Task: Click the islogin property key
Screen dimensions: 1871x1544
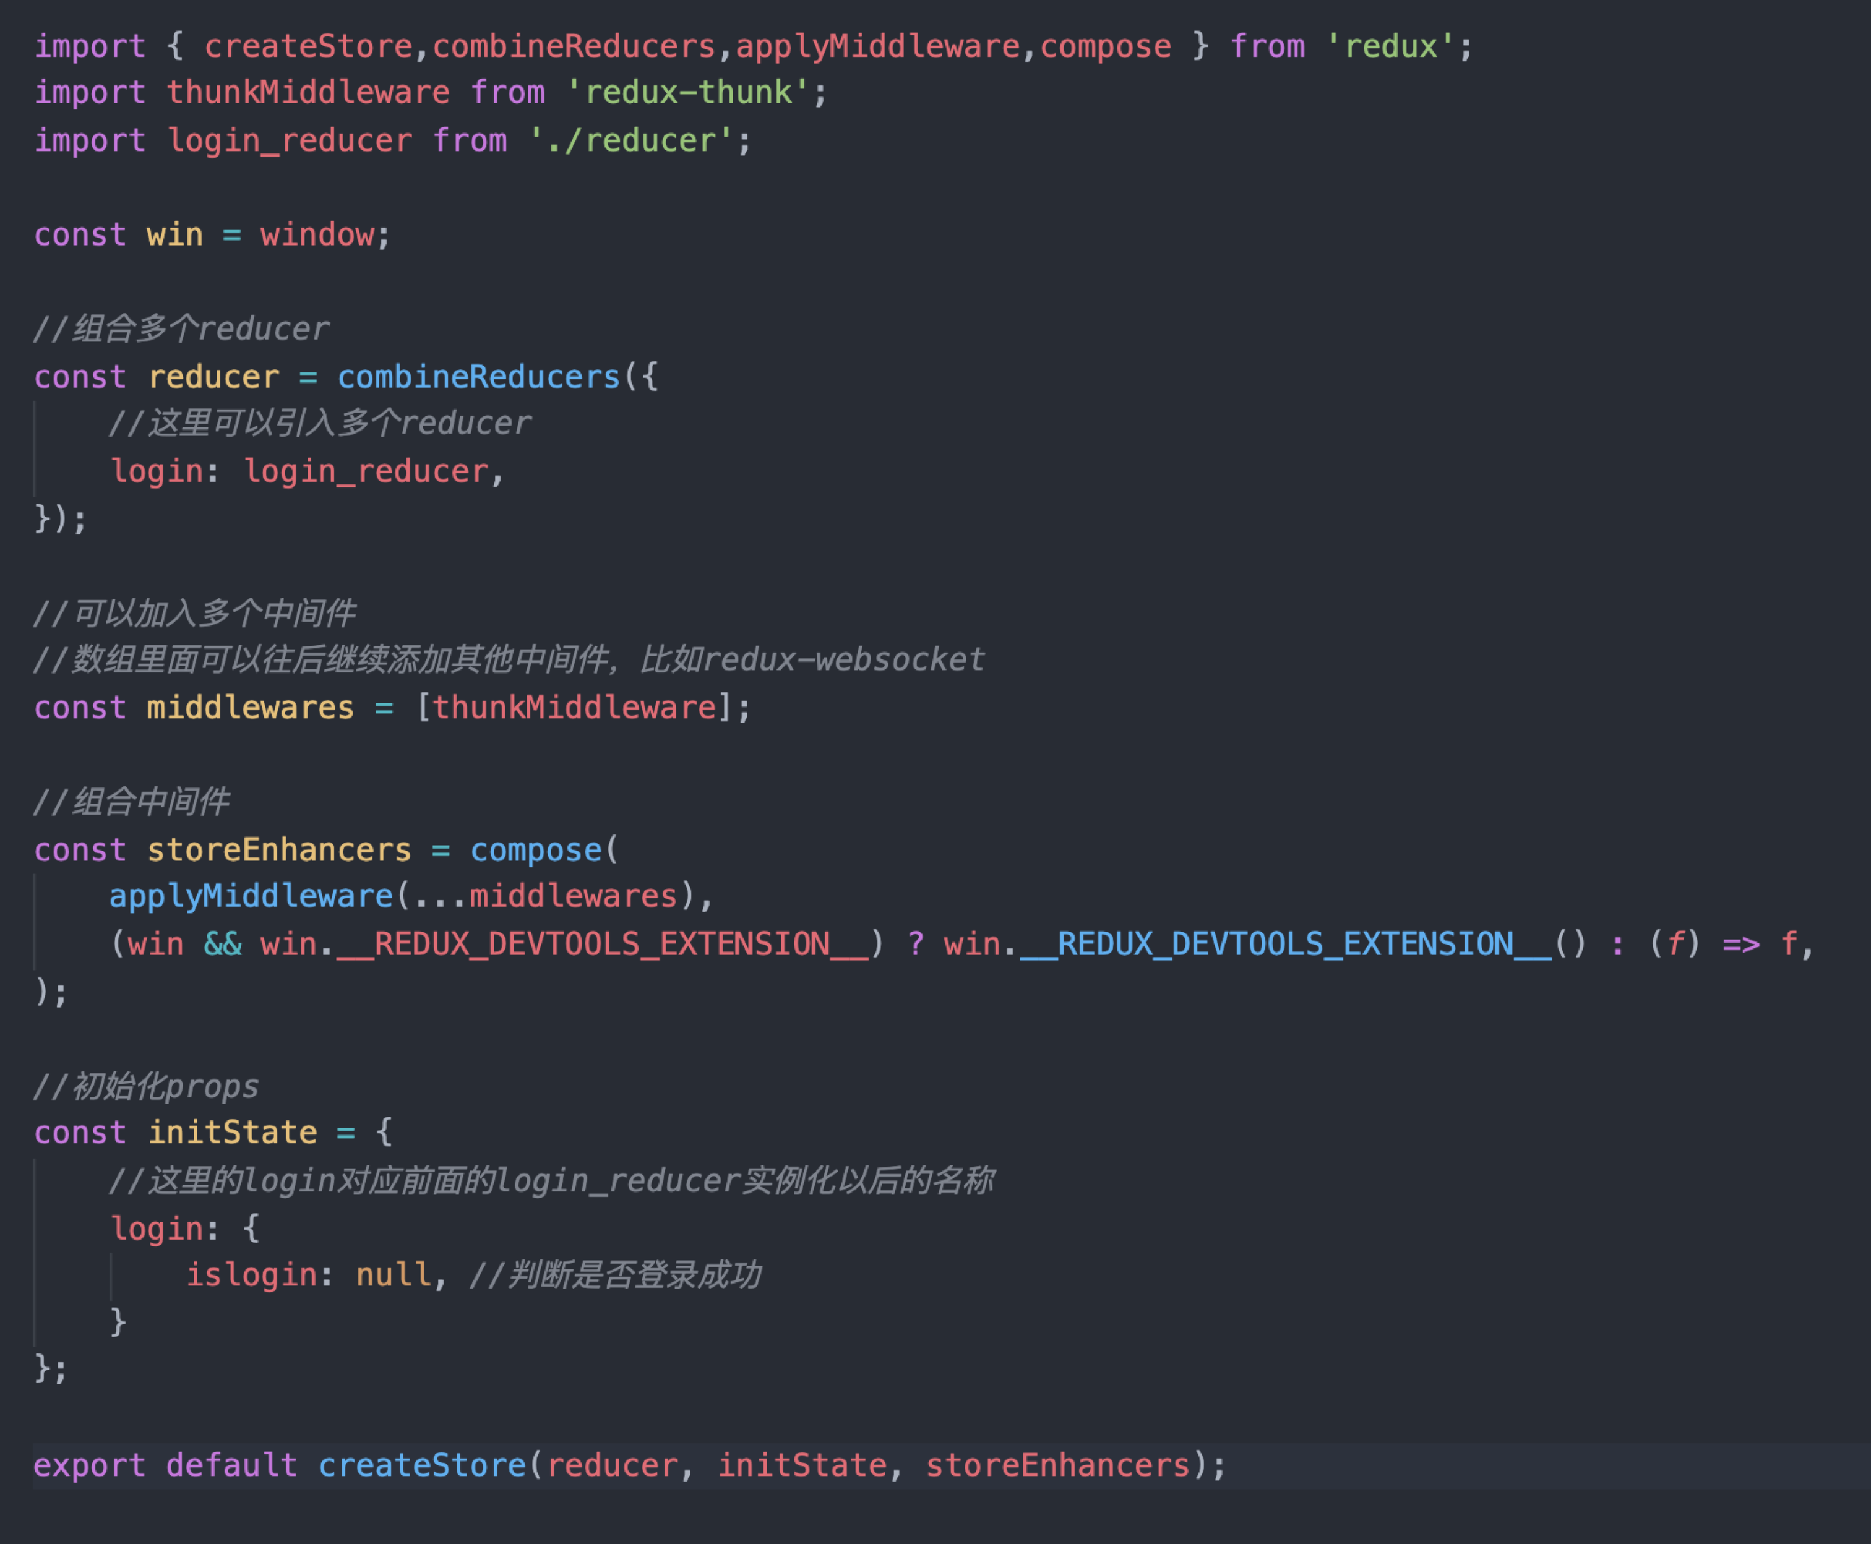Action: click(x=251, y=1274)
